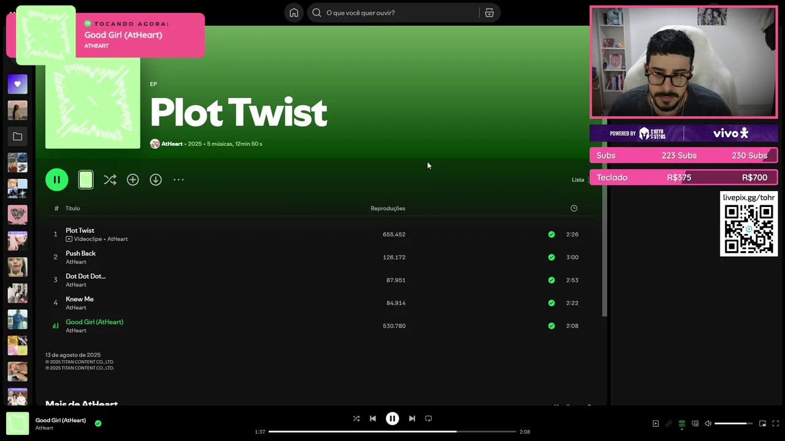
Task: Open the AtHeart artist name in the player bar
Action: tap(44, 428)
